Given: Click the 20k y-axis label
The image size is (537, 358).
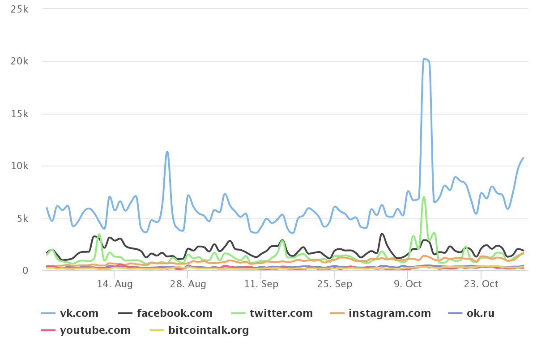Looking at the screenshot, I should click(20, 61).
